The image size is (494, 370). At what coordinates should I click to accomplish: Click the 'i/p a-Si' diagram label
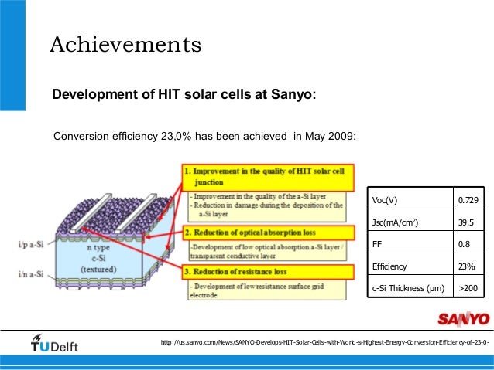(31, 244)
